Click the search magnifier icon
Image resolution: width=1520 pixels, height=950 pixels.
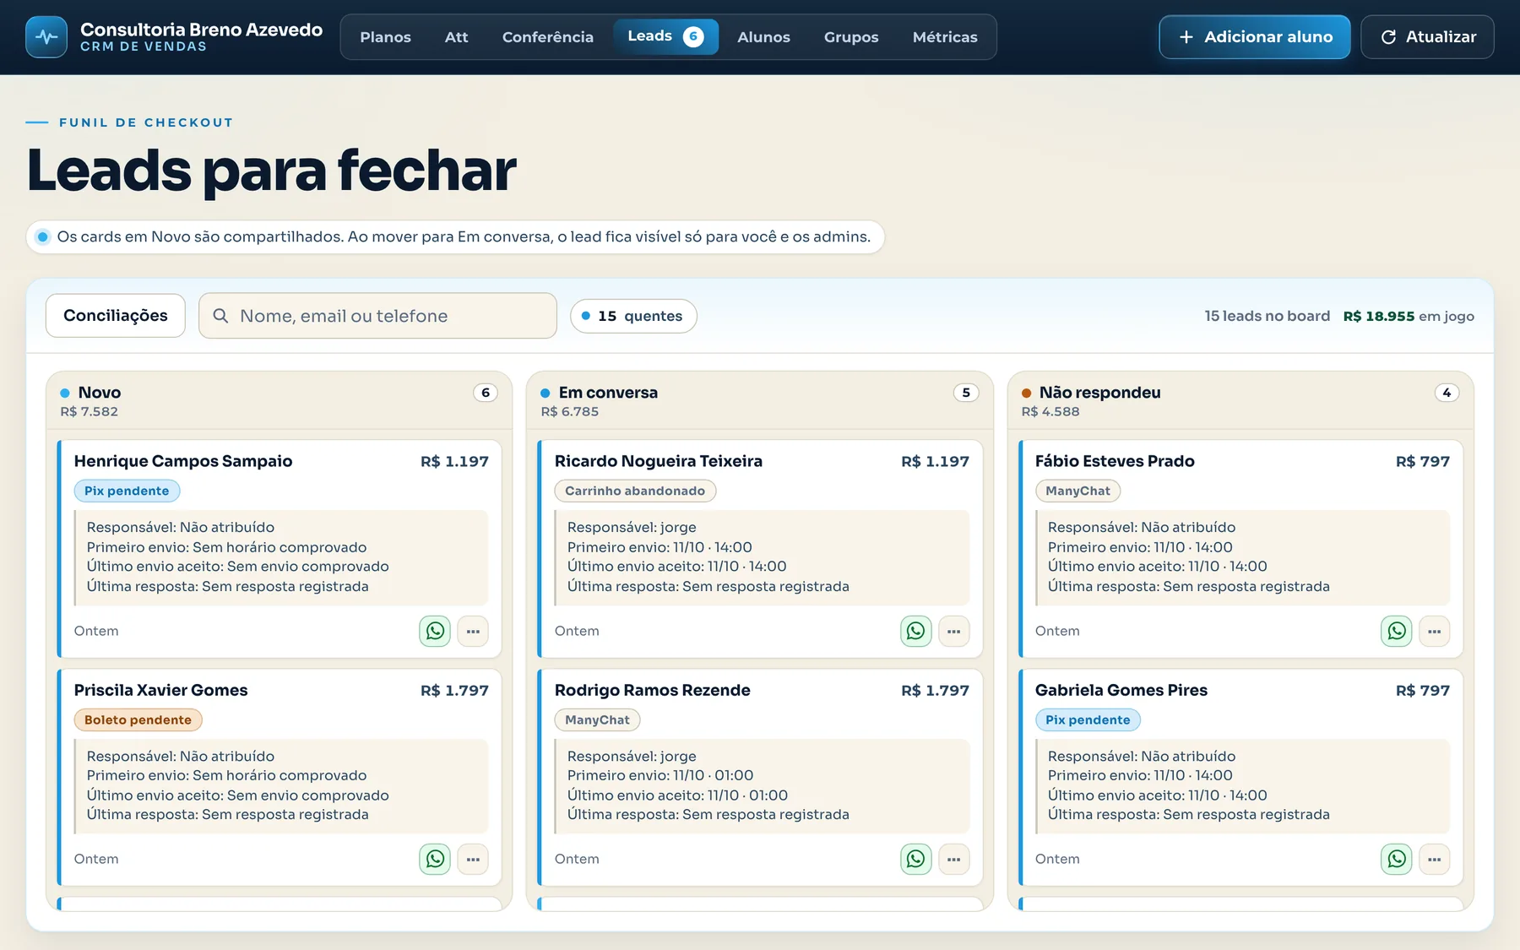220,316
